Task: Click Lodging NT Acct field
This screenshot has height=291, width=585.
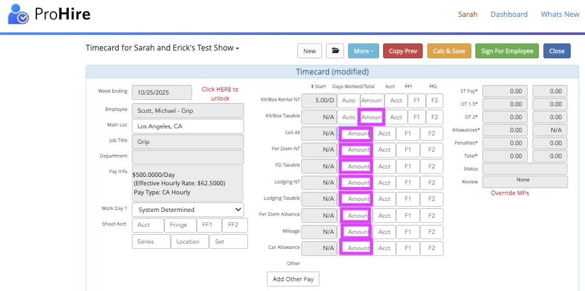Action: click(x=384, y=183)
